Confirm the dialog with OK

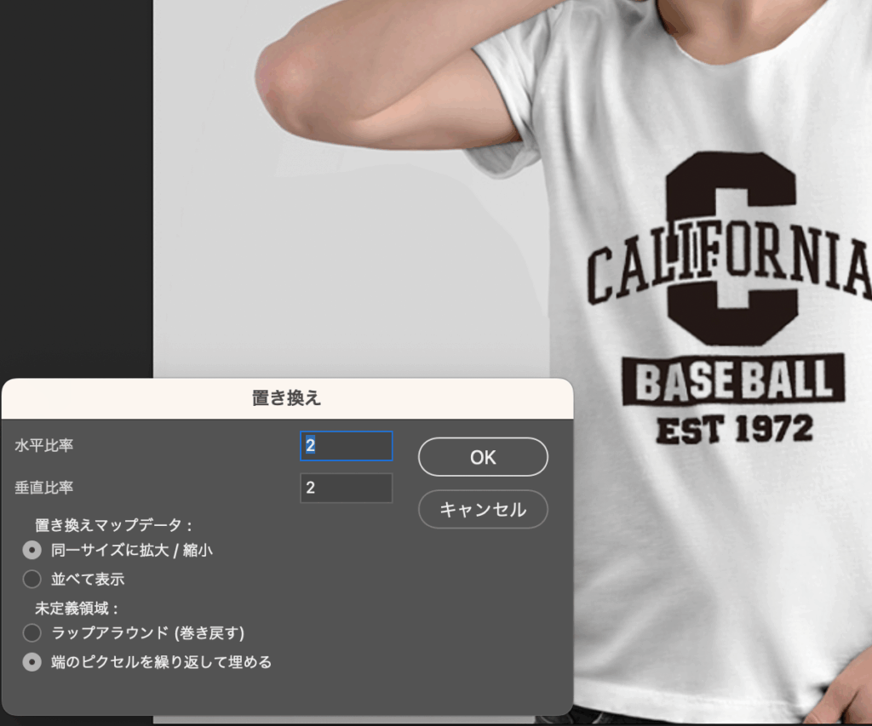(x=483, y=457)
